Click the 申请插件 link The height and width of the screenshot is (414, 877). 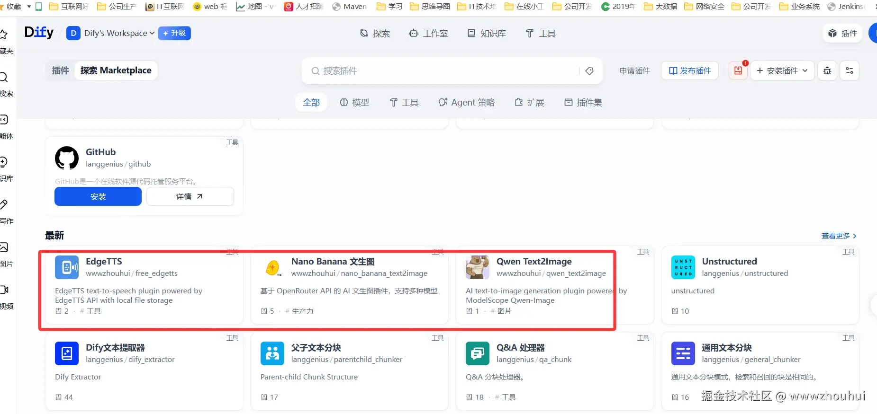[x=635, y=71]
